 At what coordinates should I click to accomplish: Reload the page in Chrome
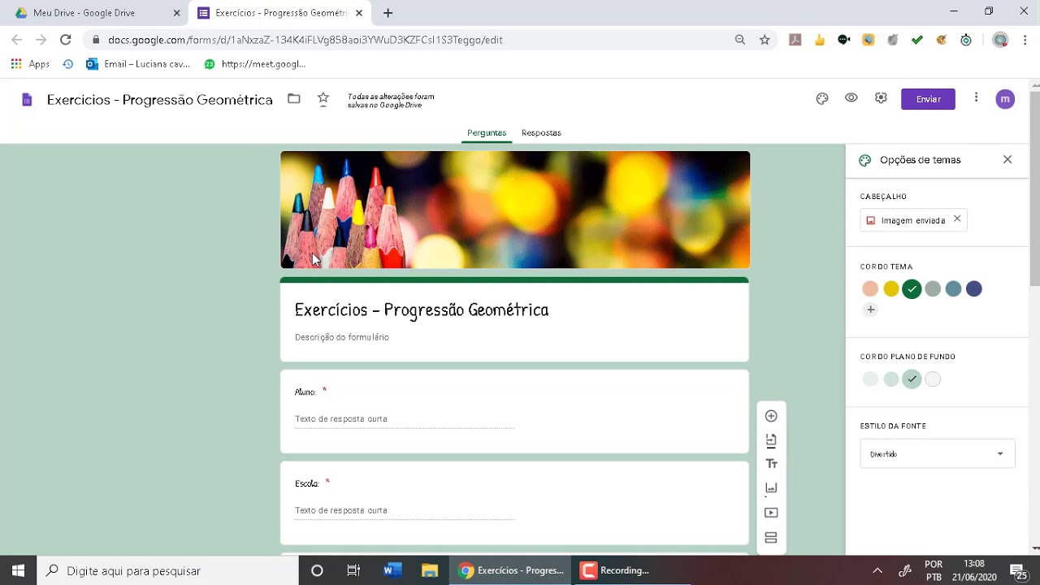pyautogui.click(x=66, y=39)
